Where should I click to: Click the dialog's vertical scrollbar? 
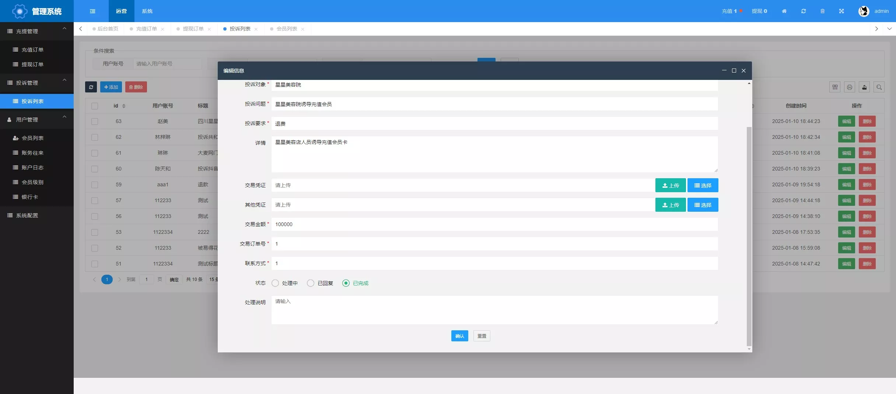click(x=749, y=236)
